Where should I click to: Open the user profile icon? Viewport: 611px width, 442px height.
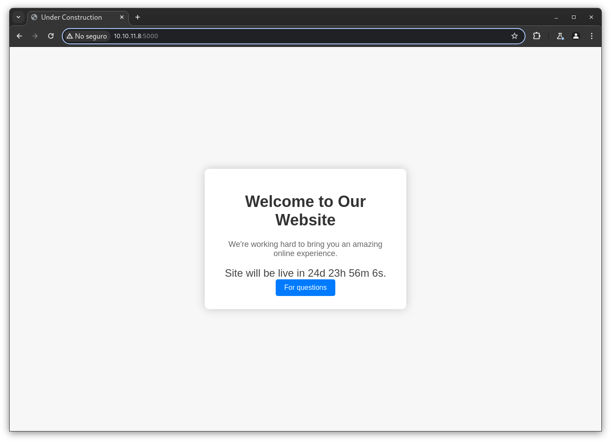coord(576,36)
